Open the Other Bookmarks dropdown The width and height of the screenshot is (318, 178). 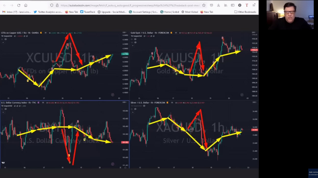[245, 12]
